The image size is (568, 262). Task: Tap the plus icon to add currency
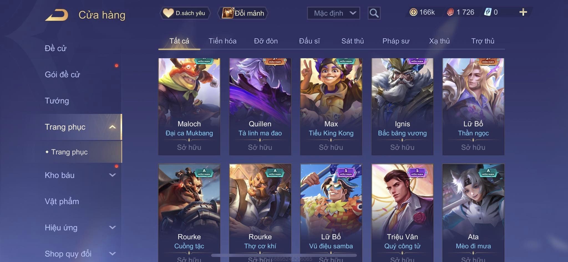[523, 12]
